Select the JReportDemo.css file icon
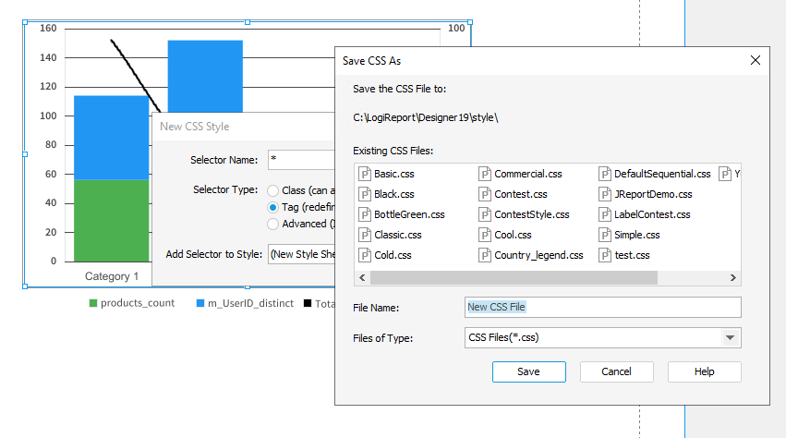 coord(605,194)
